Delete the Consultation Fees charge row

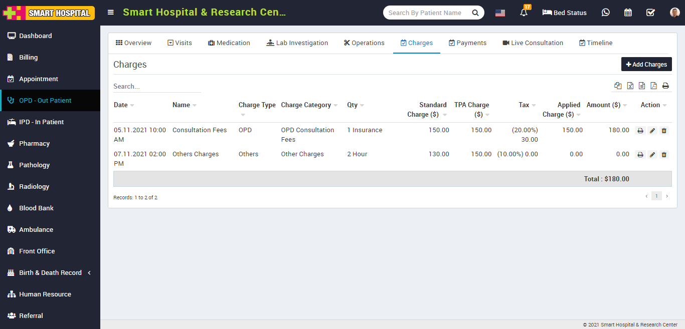tap(664, 131)
